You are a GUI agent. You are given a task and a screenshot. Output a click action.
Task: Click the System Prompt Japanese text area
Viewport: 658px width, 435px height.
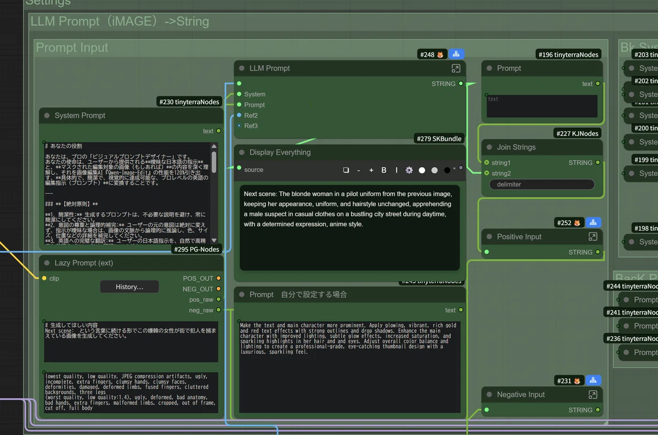pyautogui.click(x=127, y=192)
